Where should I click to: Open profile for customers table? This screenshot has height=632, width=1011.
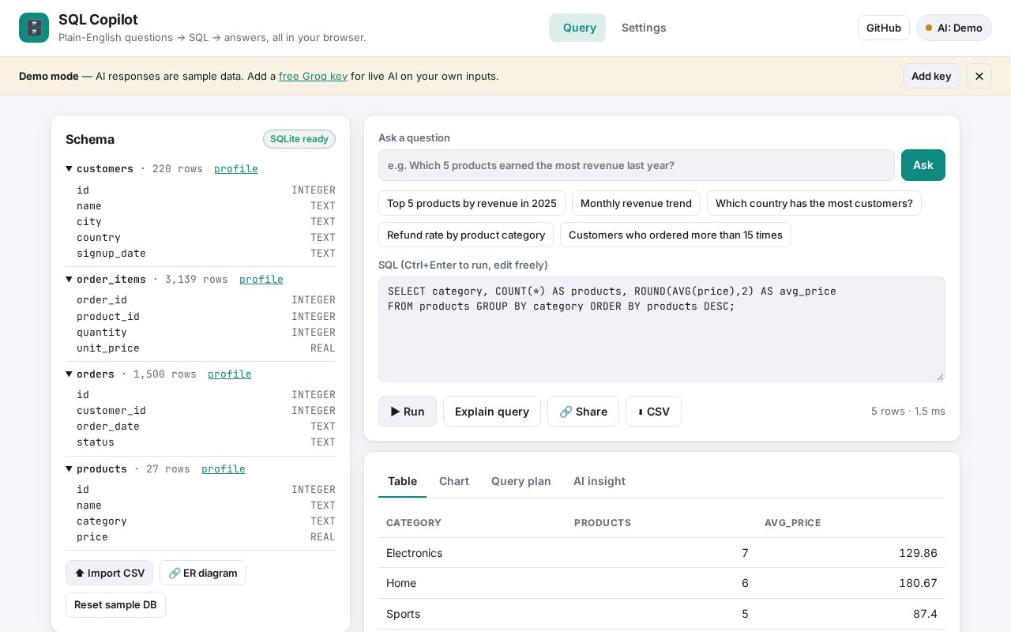[236, 169]
